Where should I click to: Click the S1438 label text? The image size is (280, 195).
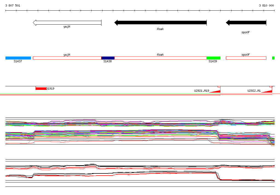click(107, 61)
